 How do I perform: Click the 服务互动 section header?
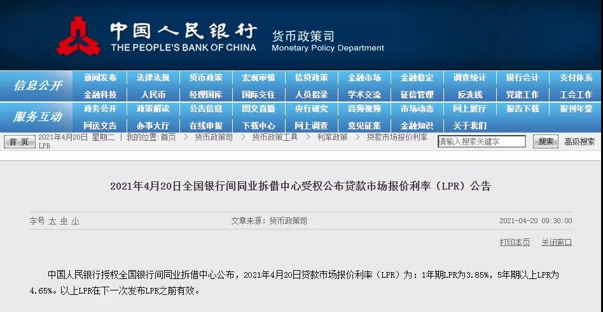38,117
